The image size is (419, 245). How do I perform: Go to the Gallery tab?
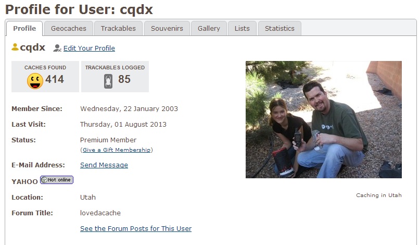point(209,28)
